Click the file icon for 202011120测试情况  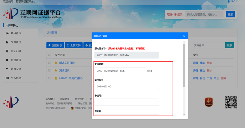click(x=56, y=78)
